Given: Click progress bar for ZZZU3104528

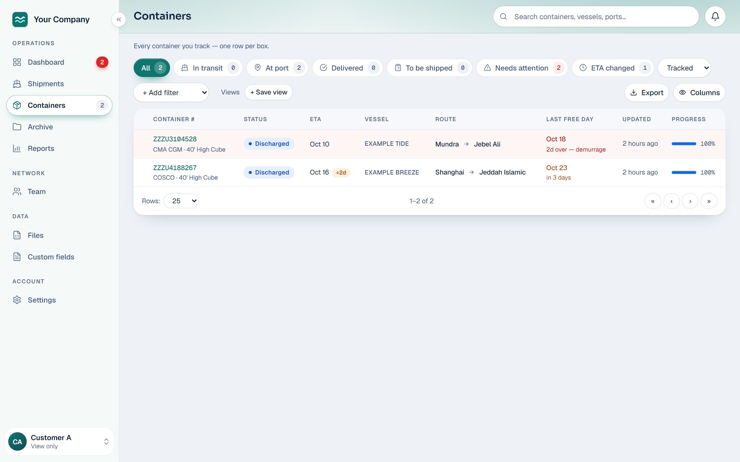Looking at the screenshot, I should (684, 144).
